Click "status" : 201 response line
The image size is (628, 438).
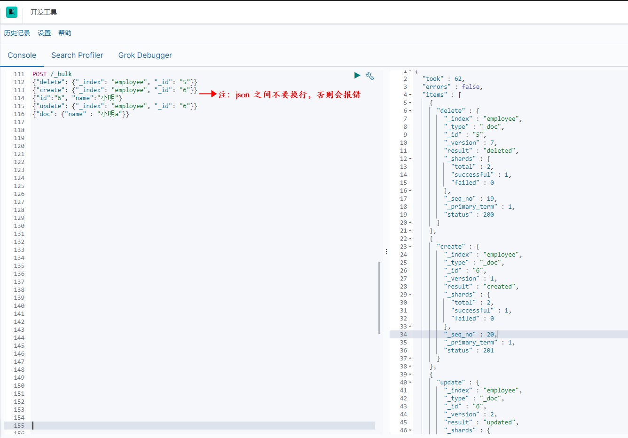click(469, 351)
